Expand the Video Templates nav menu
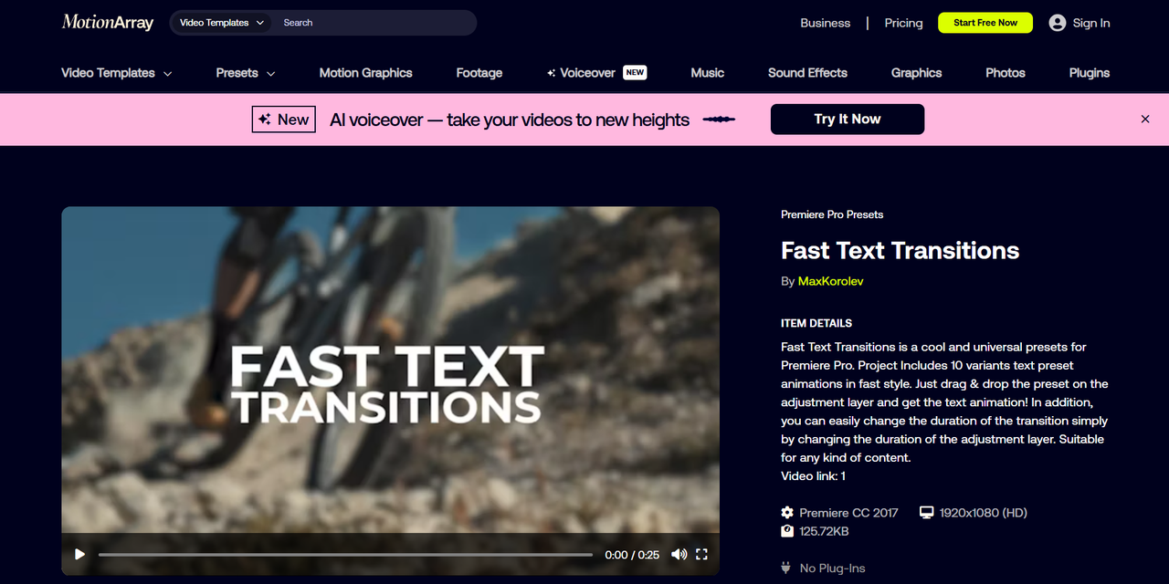This screenshot has width=1169, height=584. [x=117, y=73]
